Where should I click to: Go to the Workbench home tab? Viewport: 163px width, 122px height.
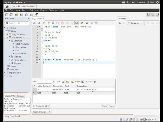(x=7, y=7)
